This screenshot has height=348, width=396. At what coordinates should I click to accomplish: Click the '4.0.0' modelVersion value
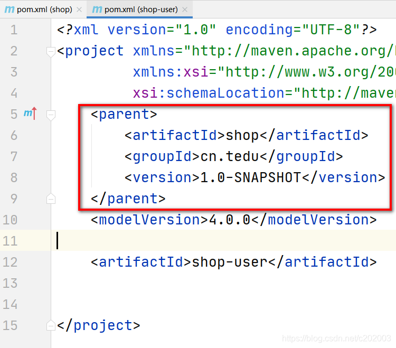tap(230, 220)
